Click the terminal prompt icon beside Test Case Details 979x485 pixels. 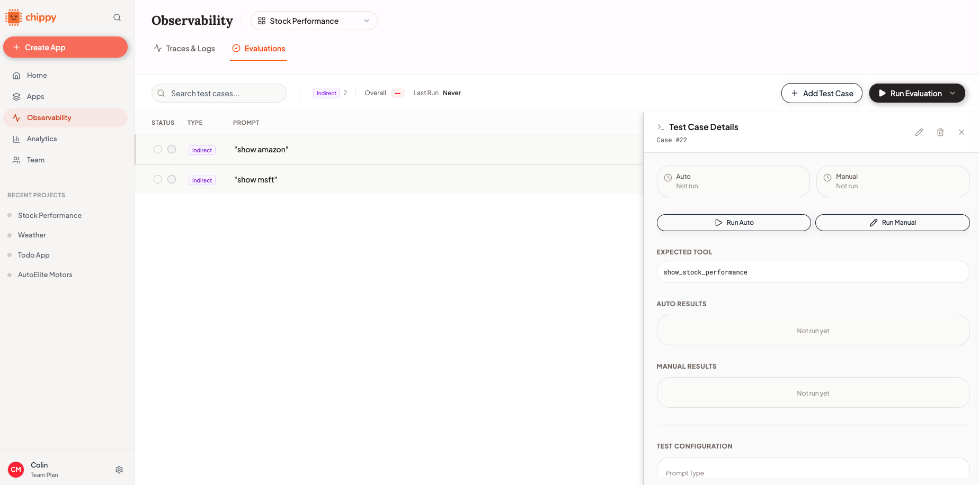661,127
